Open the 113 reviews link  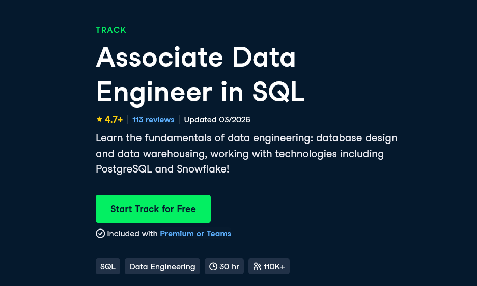[x=153, y=119]
